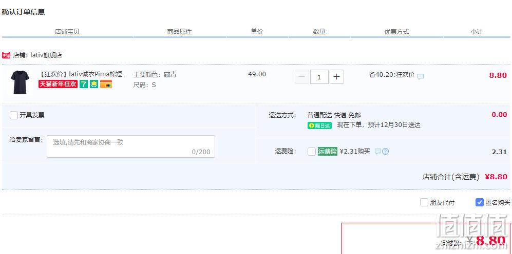The height and width of the screenshot is (254, 512).
Task: Click the 狂欢价 discount info bubble icon
Action: coord(421,76)
